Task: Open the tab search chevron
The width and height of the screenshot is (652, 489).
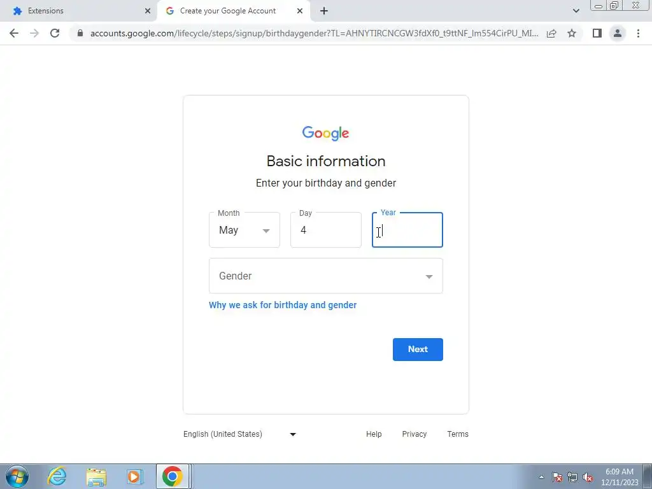Action: pyautogui.click(x=576, y=11)
